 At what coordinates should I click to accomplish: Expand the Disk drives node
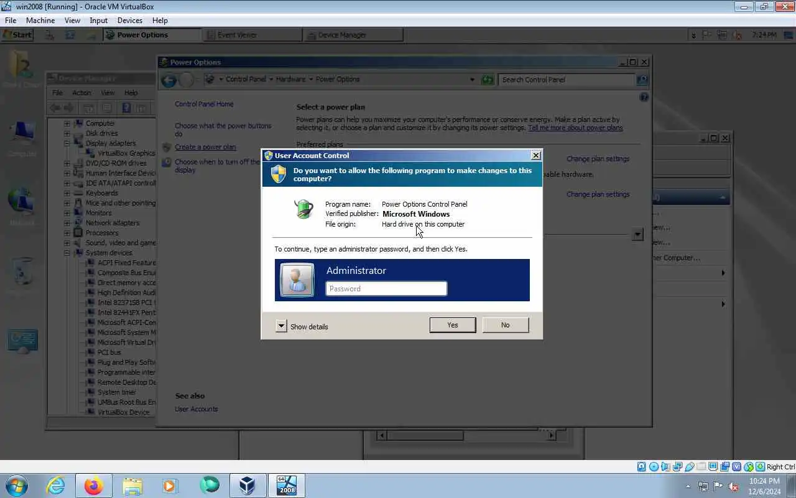coord(67,133)
